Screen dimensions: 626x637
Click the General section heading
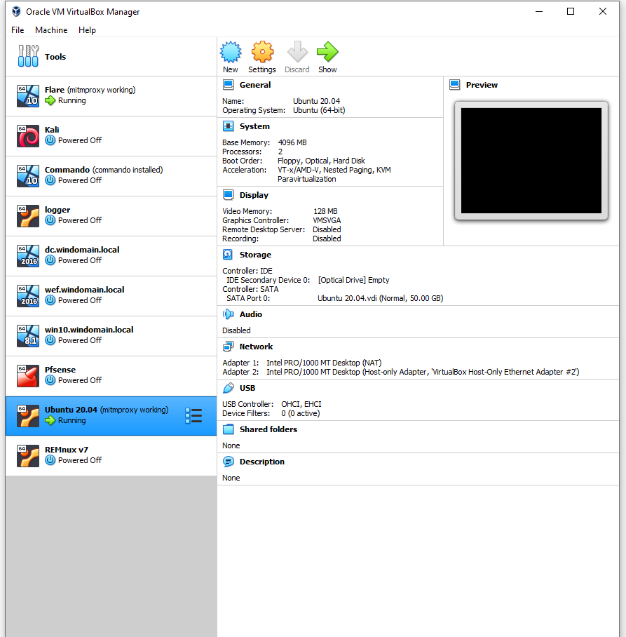click(255, 85)
